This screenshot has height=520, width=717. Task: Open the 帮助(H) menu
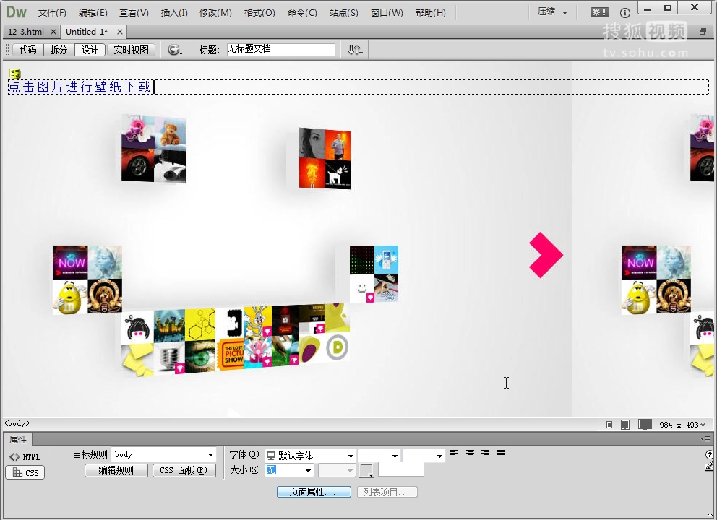click(x=431, y=13)
